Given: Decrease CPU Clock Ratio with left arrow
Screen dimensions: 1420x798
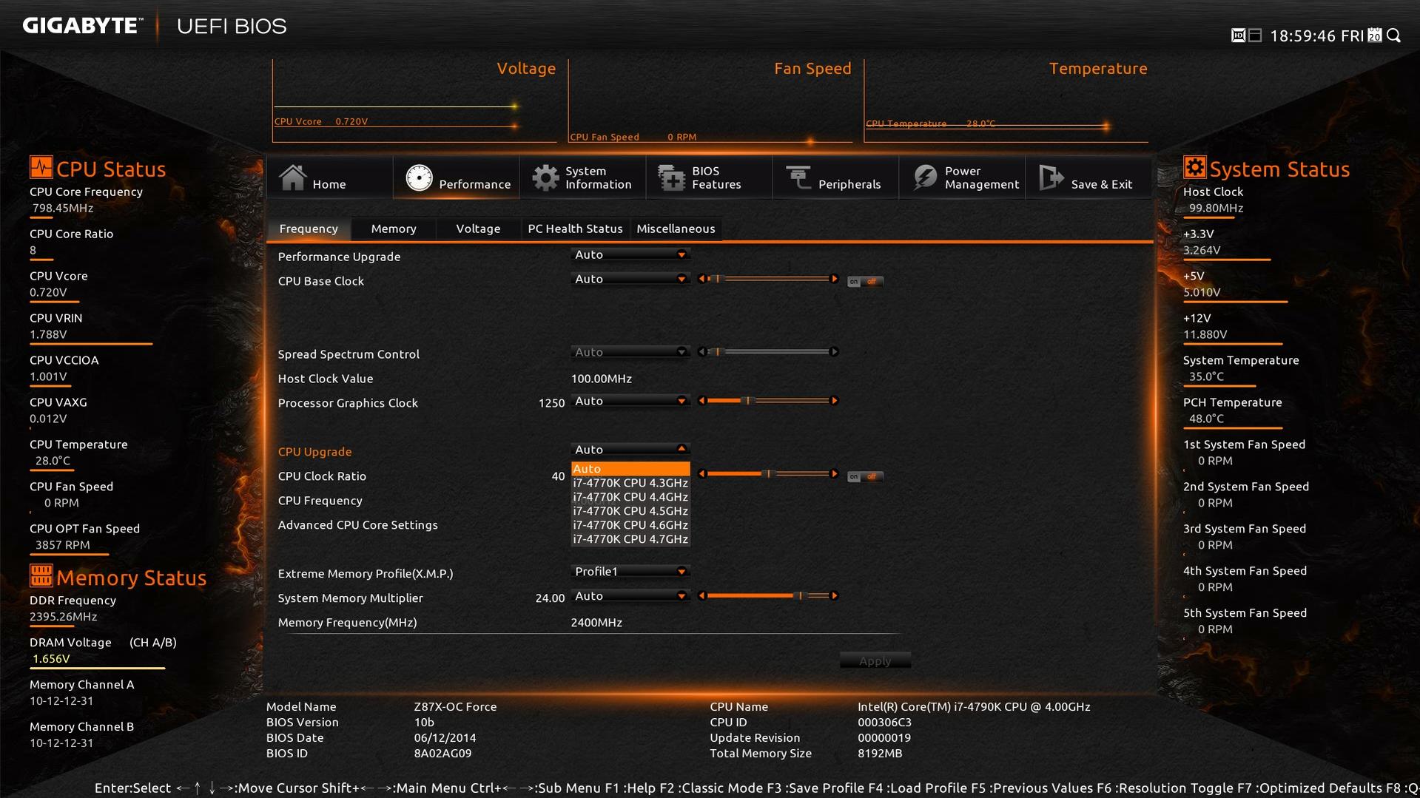Looking at the screenshot, I should coord(701,474).
